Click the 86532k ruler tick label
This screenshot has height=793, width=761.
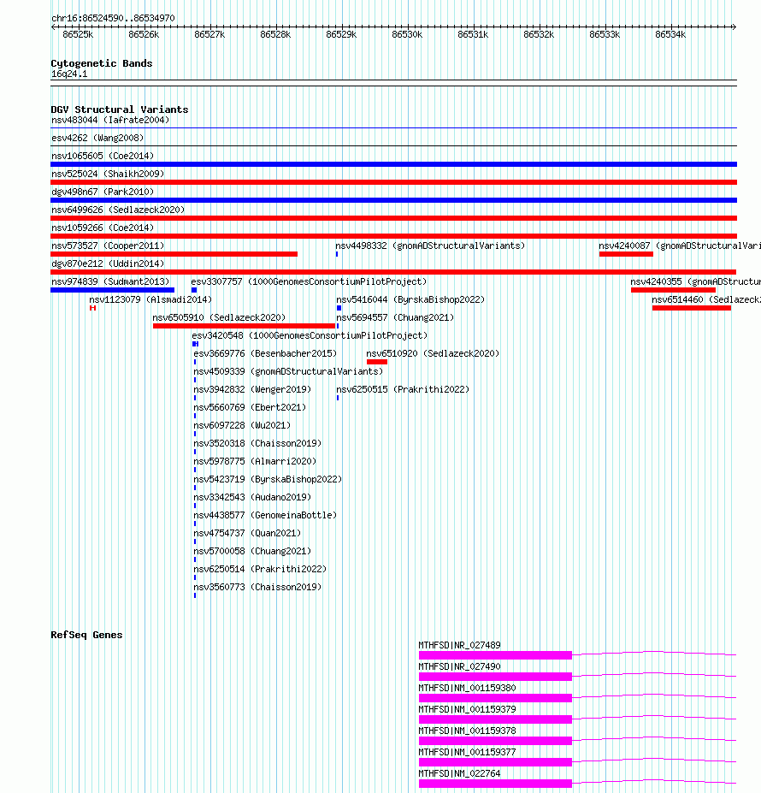539,34
